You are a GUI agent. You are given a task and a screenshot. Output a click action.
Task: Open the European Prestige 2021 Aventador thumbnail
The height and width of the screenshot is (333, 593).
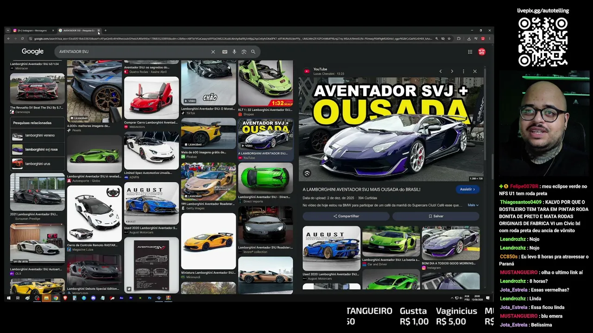coord(37,192)
